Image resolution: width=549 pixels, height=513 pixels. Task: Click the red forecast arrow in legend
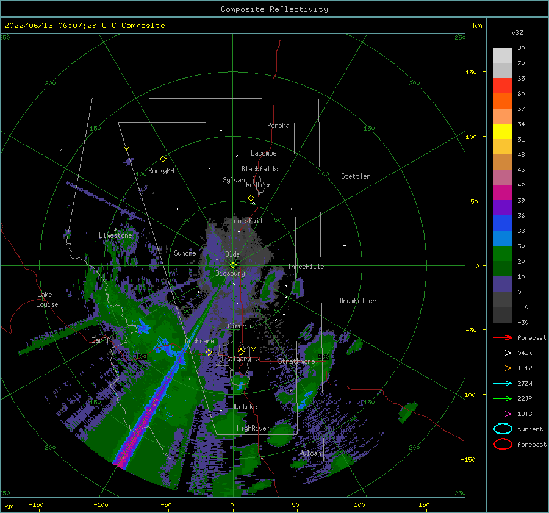(503, 337)
